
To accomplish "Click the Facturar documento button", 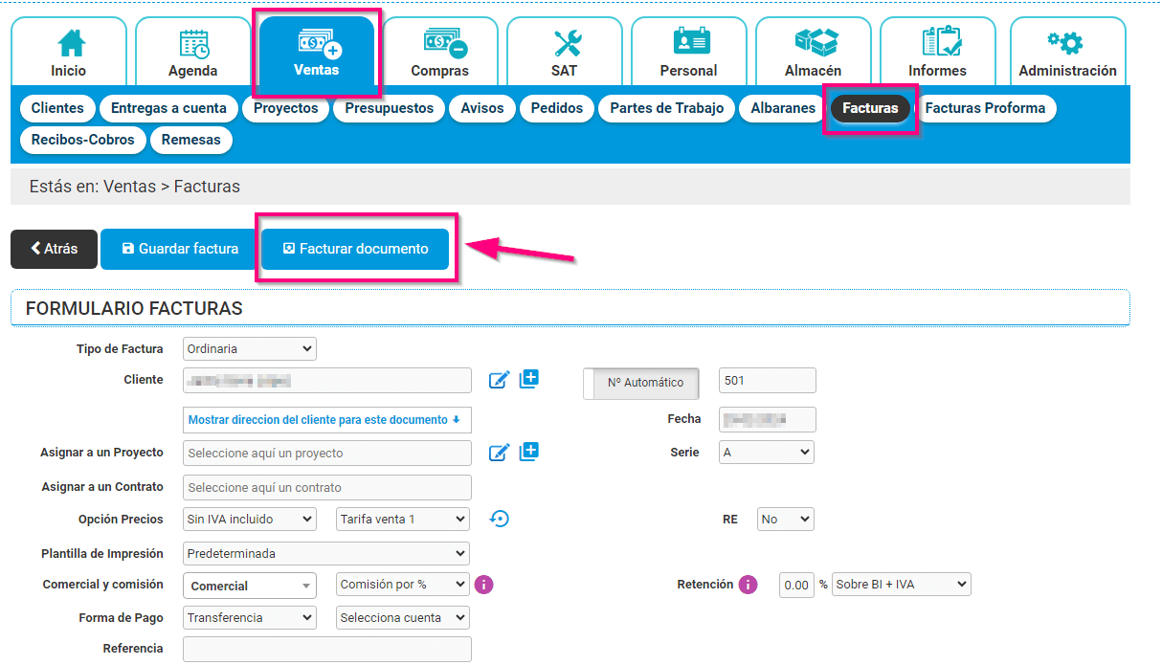I will (x=355, y=249).
